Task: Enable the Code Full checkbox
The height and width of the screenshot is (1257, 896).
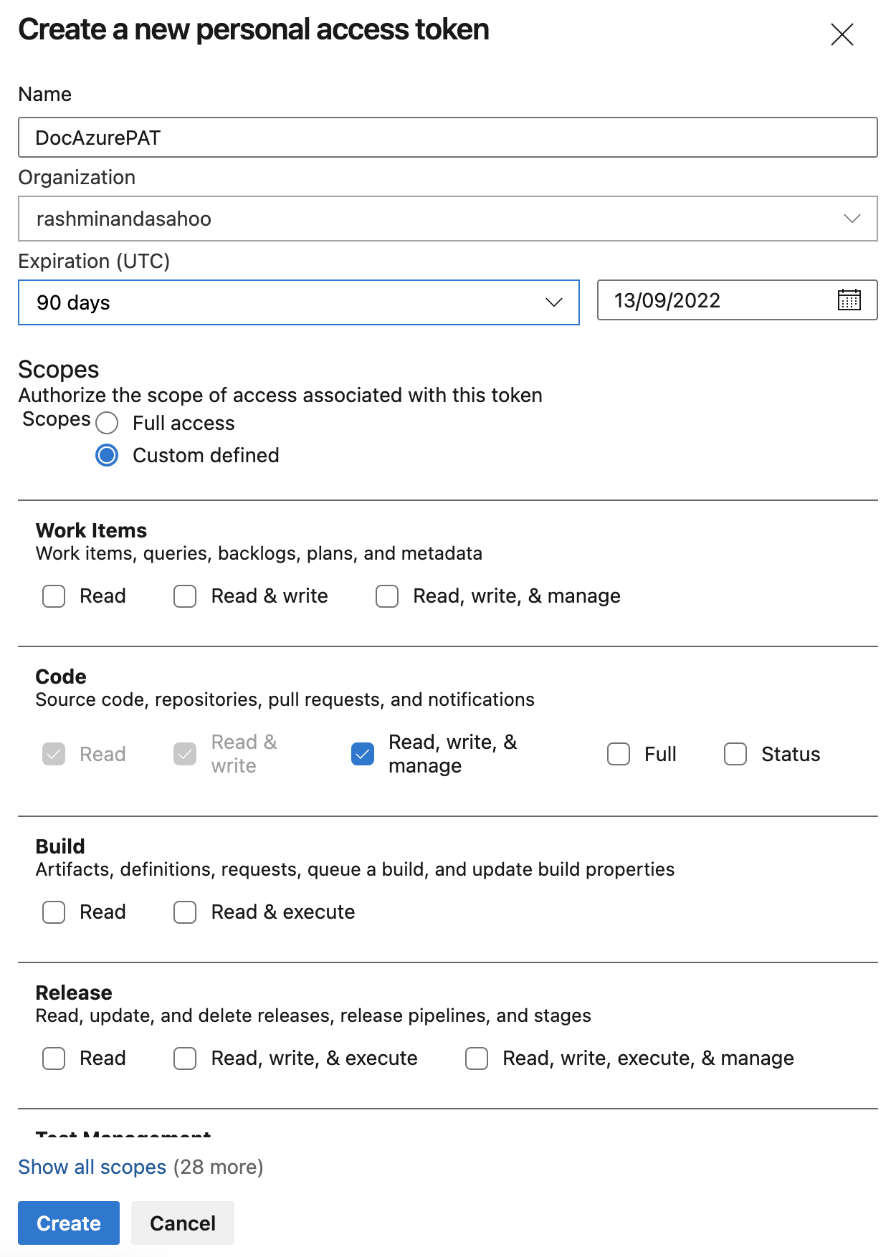Action: click(x=619, y=754)
